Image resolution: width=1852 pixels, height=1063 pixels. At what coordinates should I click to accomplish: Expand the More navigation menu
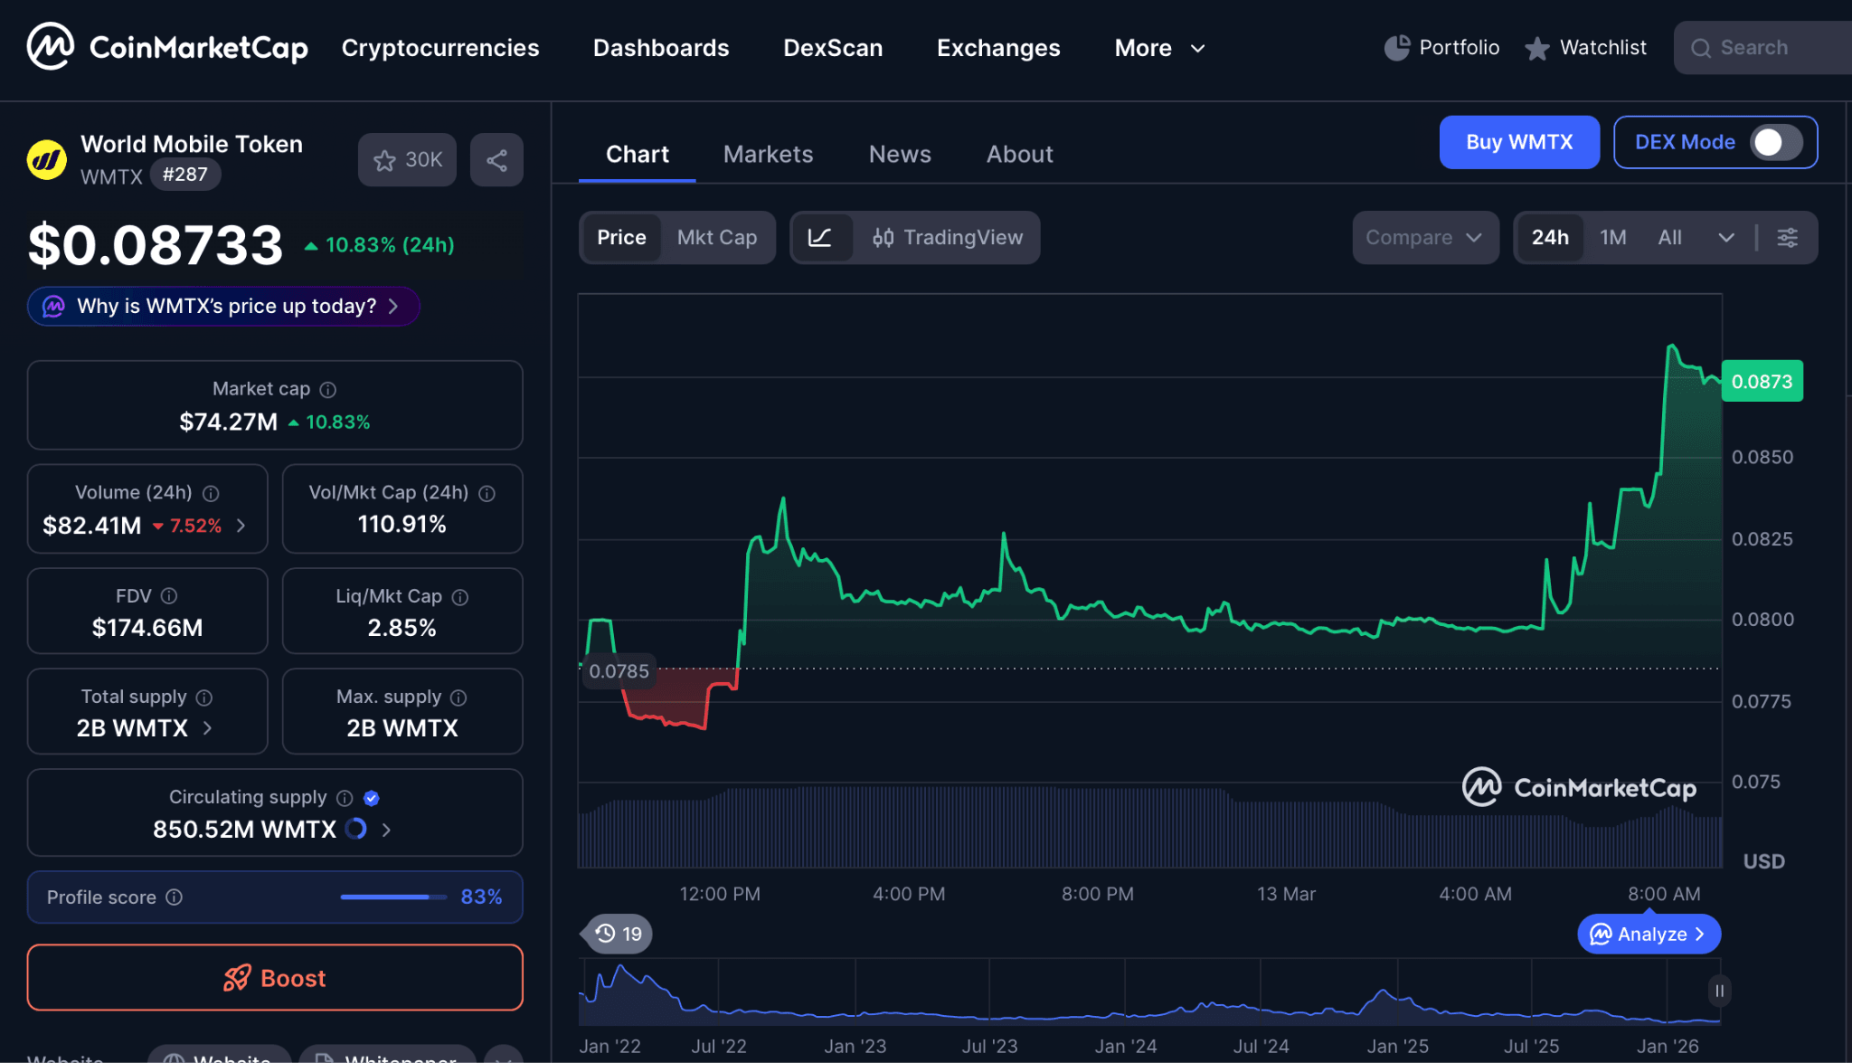(x=1159, y=48)
